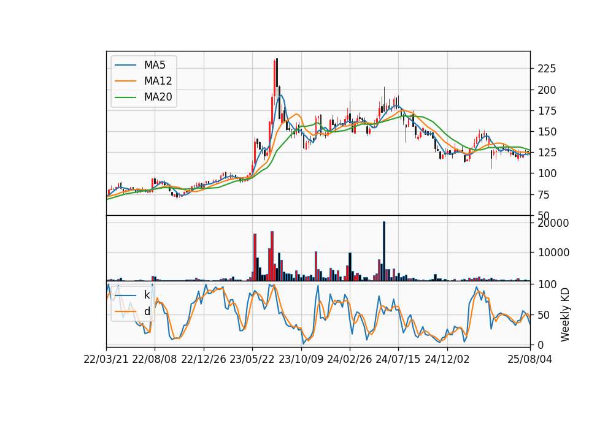
Task: Click the 22/08/08 date tick label
Action: point(155,360)
